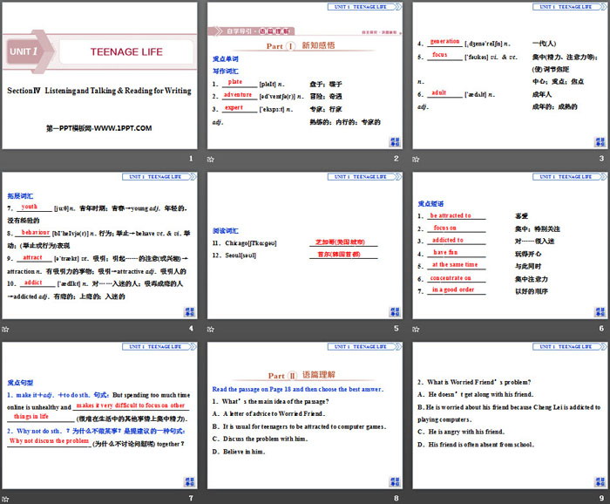Select slide 2 thumbnail with Part I vocabulary
This screenshot has height=504, width=610.
point(305,76)
